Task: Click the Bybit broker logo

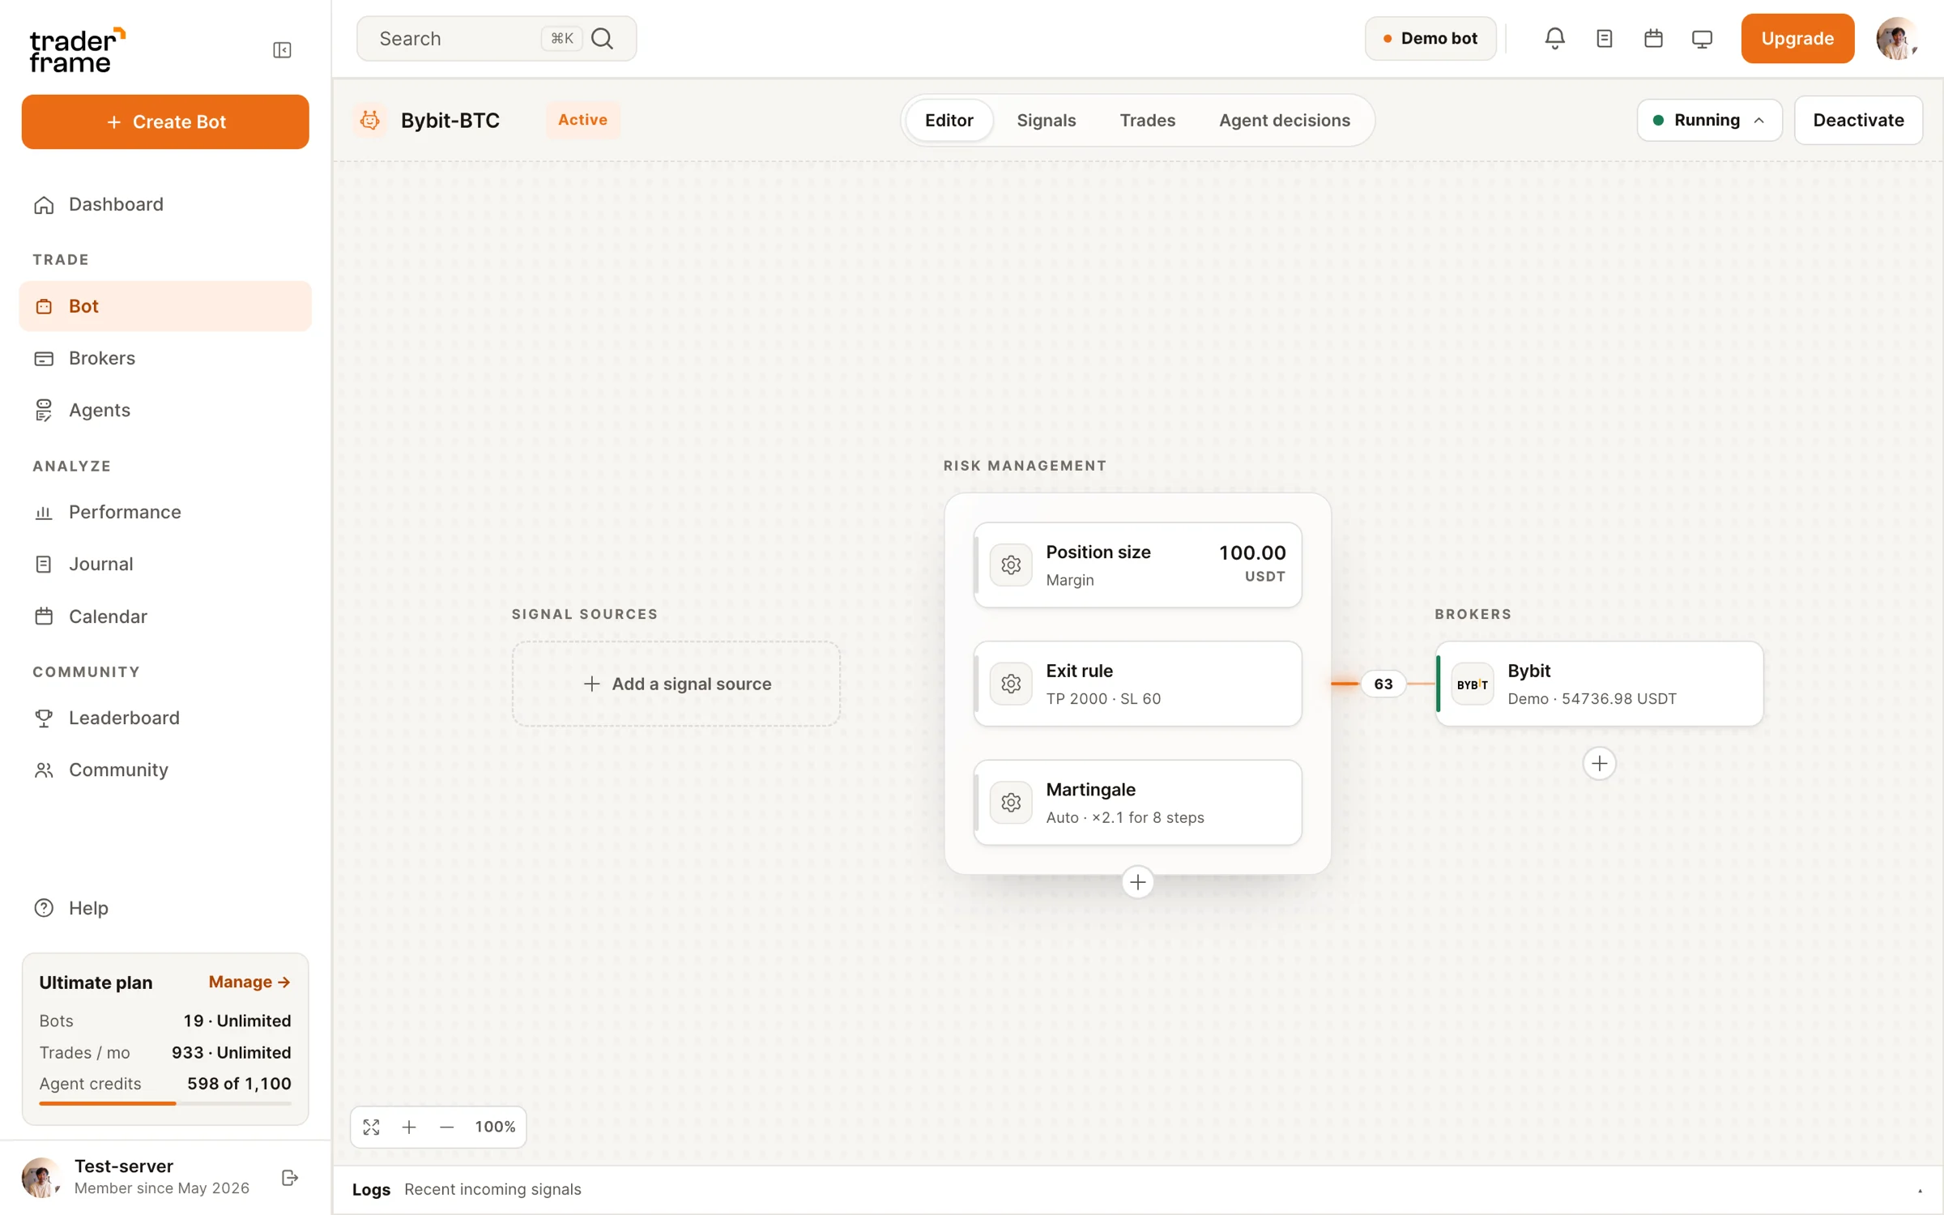Action: coord(1472,684)
